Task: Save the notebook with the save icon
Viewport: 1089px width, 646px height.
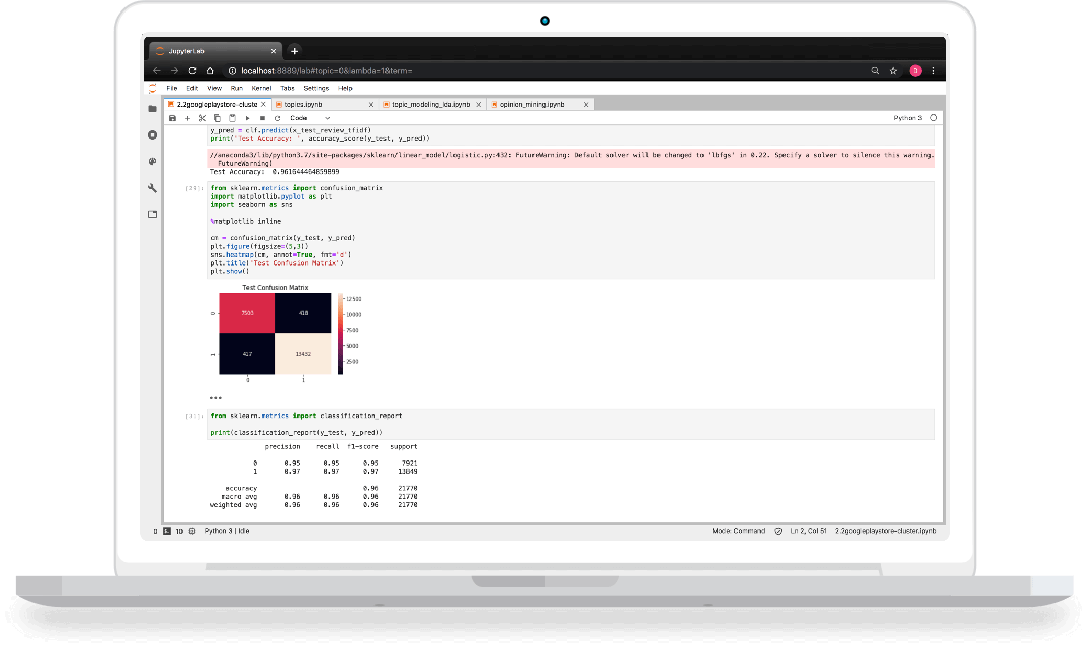Action: [172, 118]
